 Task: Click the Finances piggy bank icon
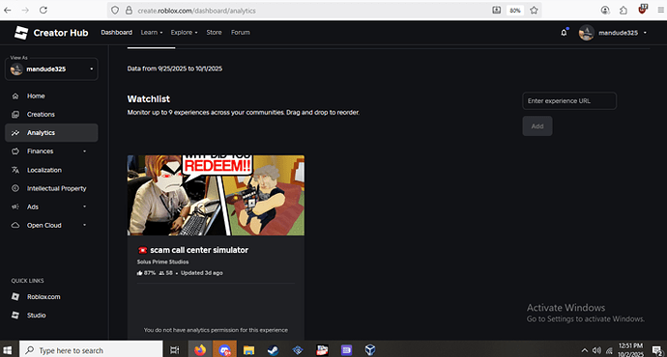15,151
